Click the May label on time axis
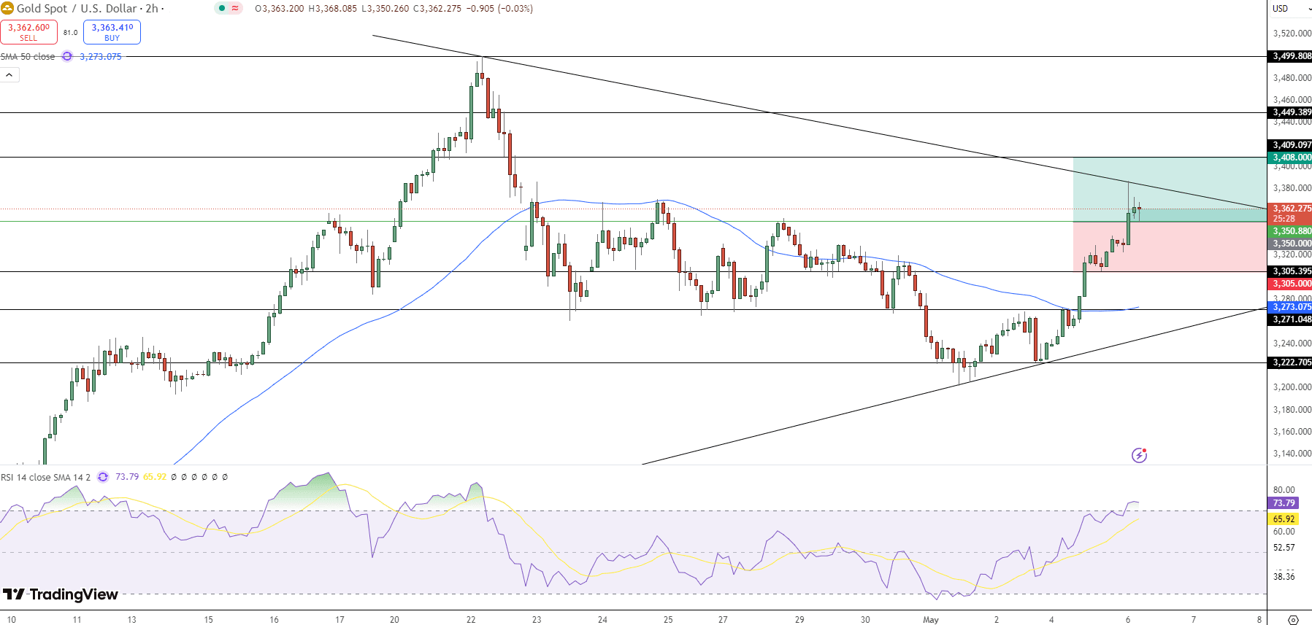This screenshot has width=1312, height=625. (x=931, y=620)
